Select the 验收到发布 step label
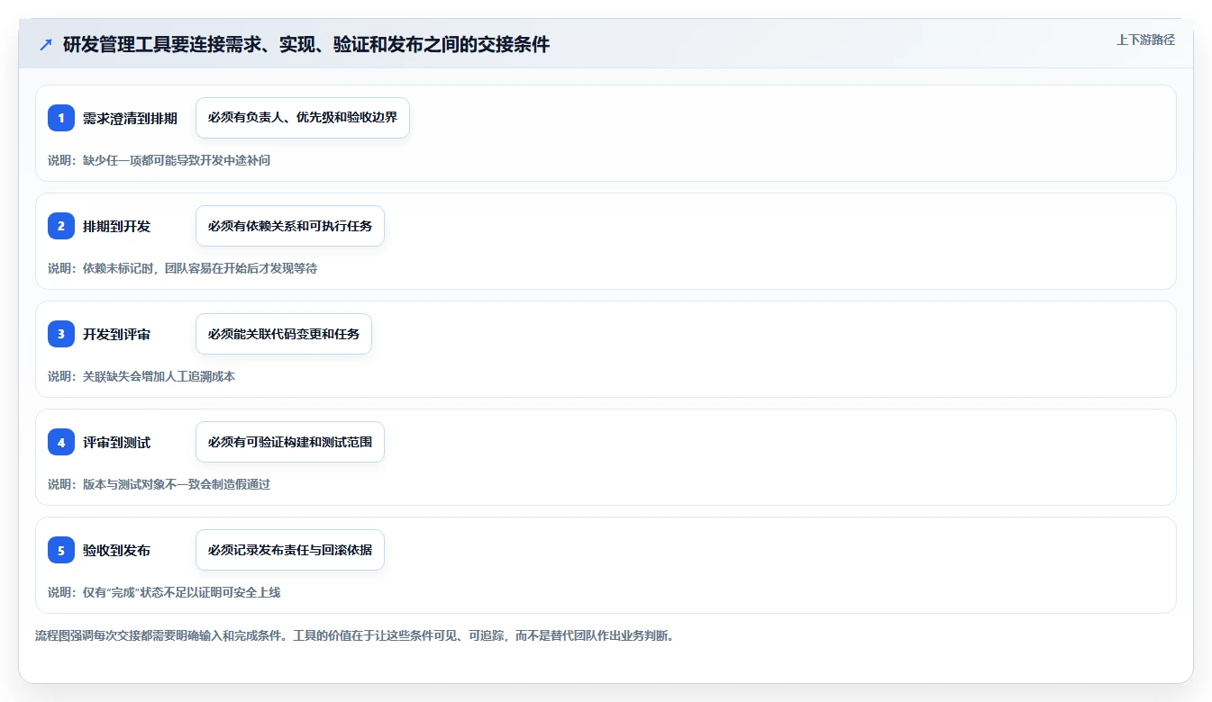The width and height of the screenshot is (1212, 702). [x=116, y=550]
